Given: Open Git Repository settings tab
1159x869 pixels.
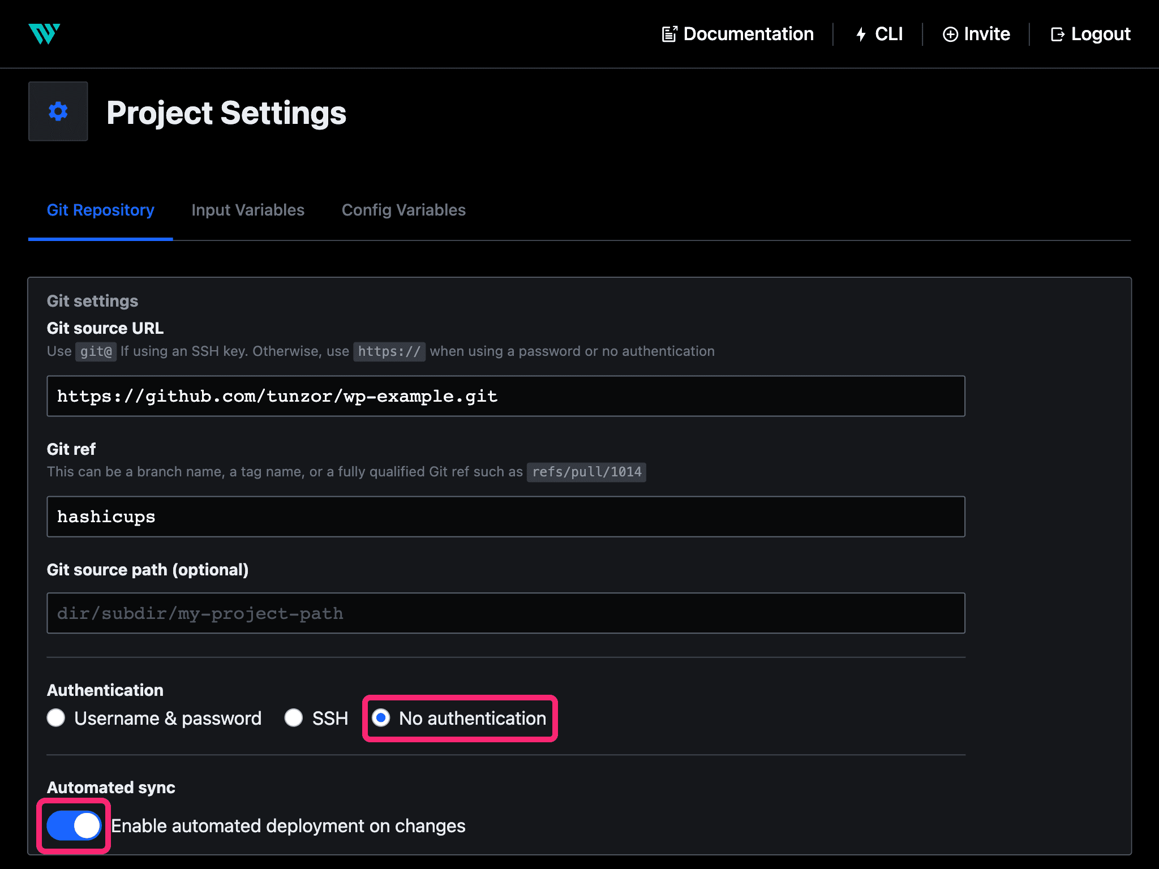Looking at the screenshot, I should (x=100, y=210).
